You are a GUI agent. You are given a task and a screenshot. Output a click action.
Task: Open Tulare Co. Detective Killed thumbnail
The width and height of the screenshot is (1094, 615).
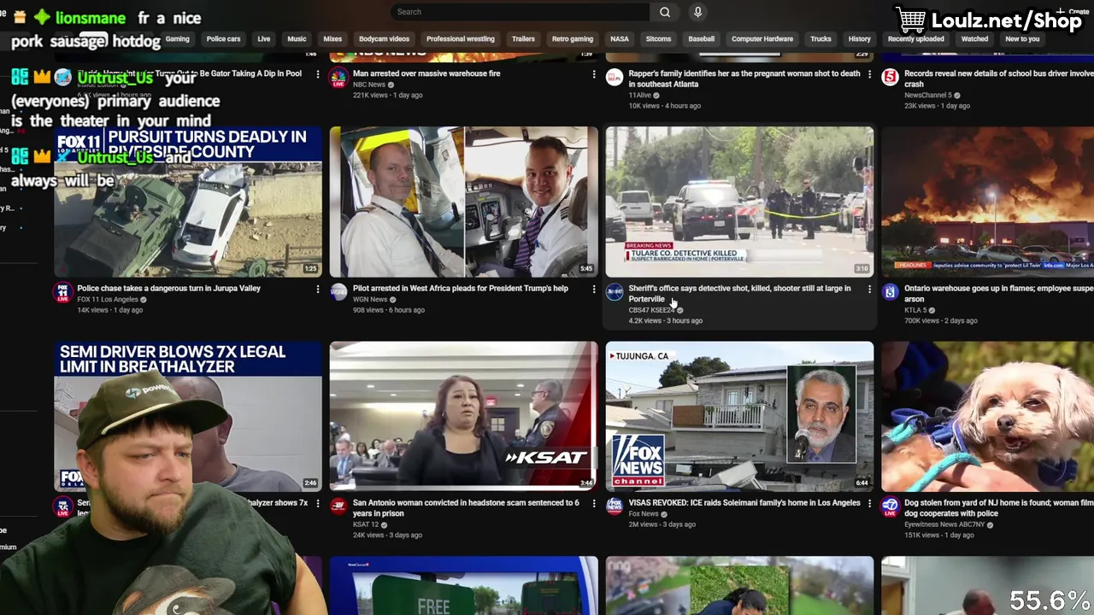pos(740,202)
